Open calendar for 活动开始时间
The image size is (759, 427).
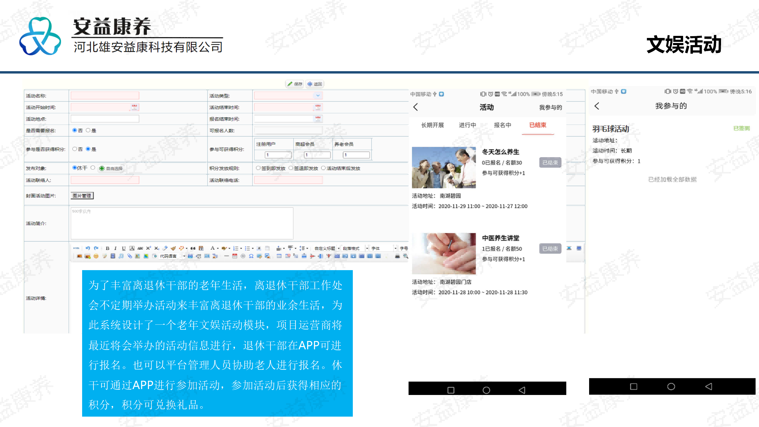click(x=135, y=107)
